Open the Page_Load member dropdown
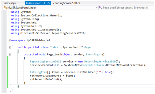Viewport: 155px width, 94px height. pos(126,7)
